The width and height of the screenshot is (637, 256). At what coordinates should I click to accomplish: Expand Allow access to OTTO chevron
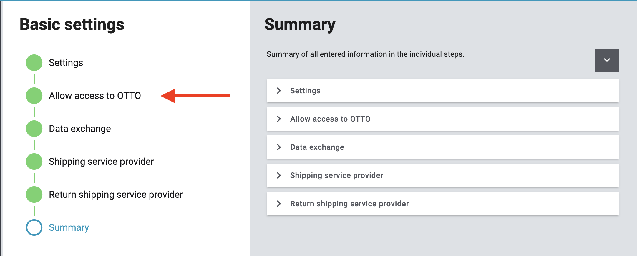[x=279, y=119]
